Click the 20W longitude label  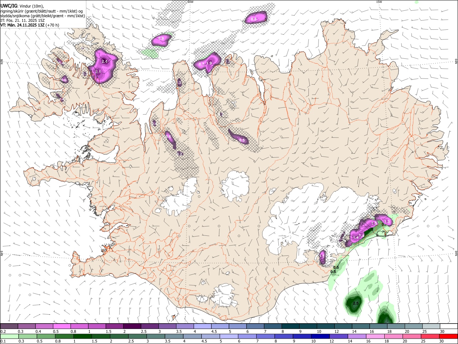(x=190, y=2)
